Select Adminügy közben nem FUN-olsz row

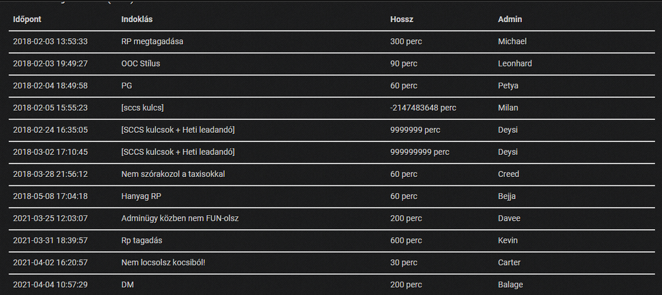[x=180, y=218]
